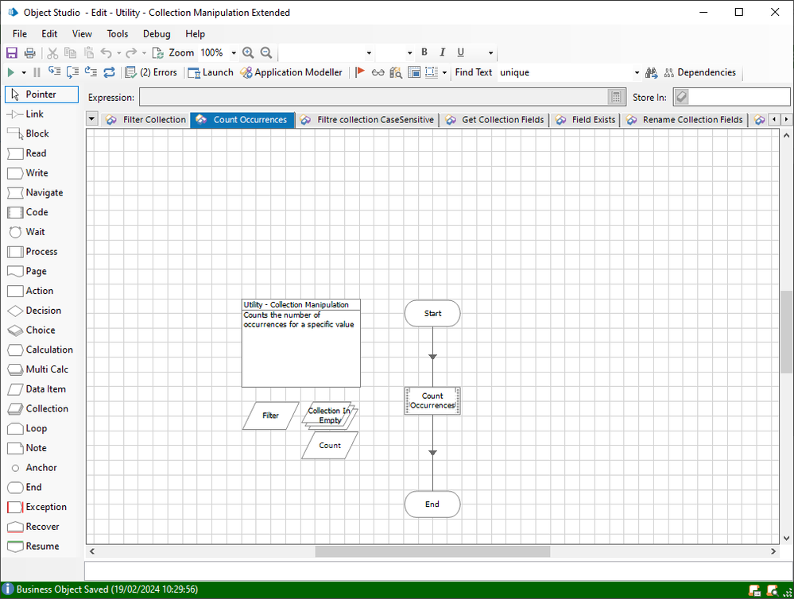Click the refresh document icon beside Zoom
The image size is (794, 599).
(x=157, y=52)
